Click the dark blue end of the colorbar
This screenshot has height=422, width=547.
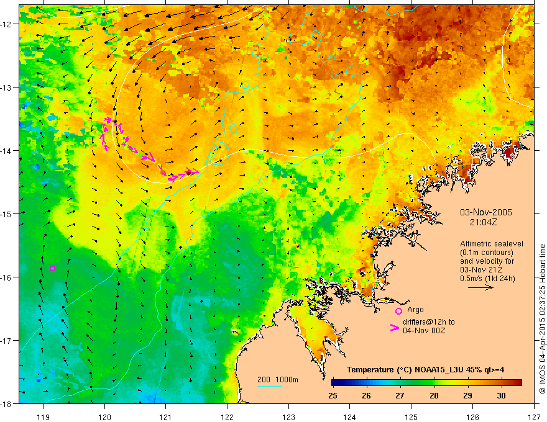click(x=334, y=383)
